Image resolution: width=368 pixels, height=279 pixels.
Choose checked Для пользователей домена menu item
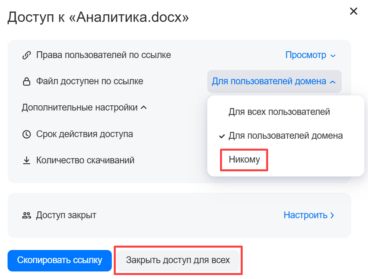[x=285, y=136]
